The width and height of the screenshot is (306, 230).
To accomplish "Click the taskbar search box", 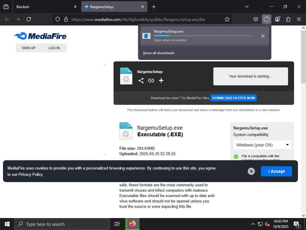I will coord(62,224).
